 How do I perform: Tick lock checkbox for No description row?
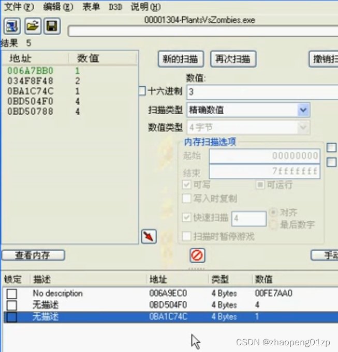point(12,294)
